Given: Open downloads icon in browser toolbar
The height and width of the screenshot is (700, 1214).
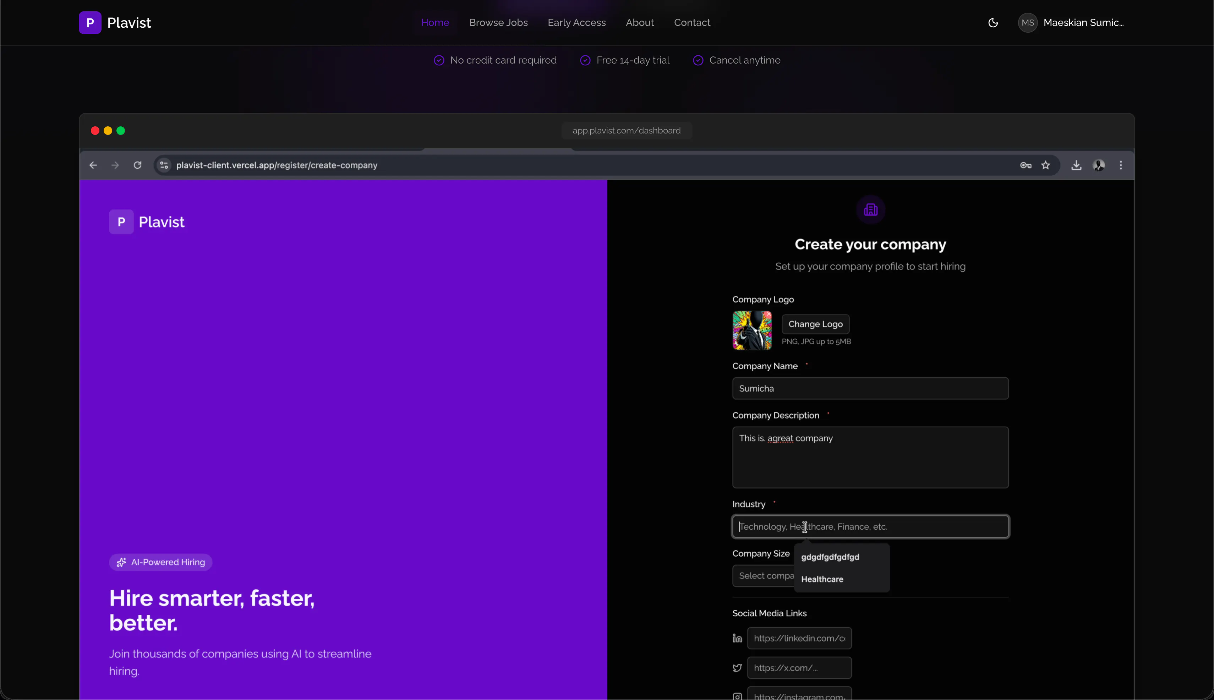Looking at the screenshot, I should pos(1077,165).
